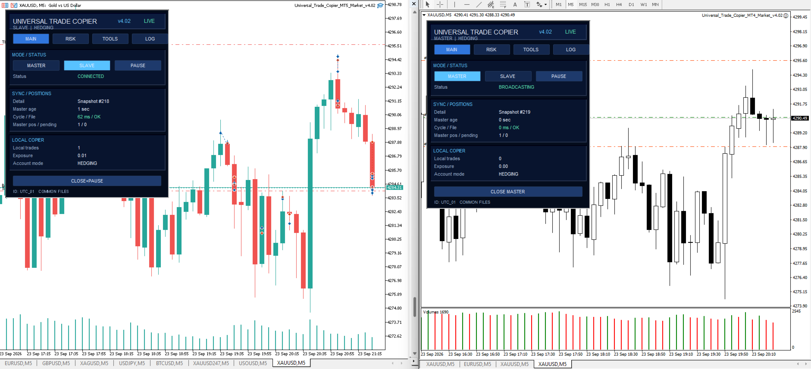The width and height of the screenshot is (811, 369).
Task: Activate the crosshair tool
Action: pos(440,4)
